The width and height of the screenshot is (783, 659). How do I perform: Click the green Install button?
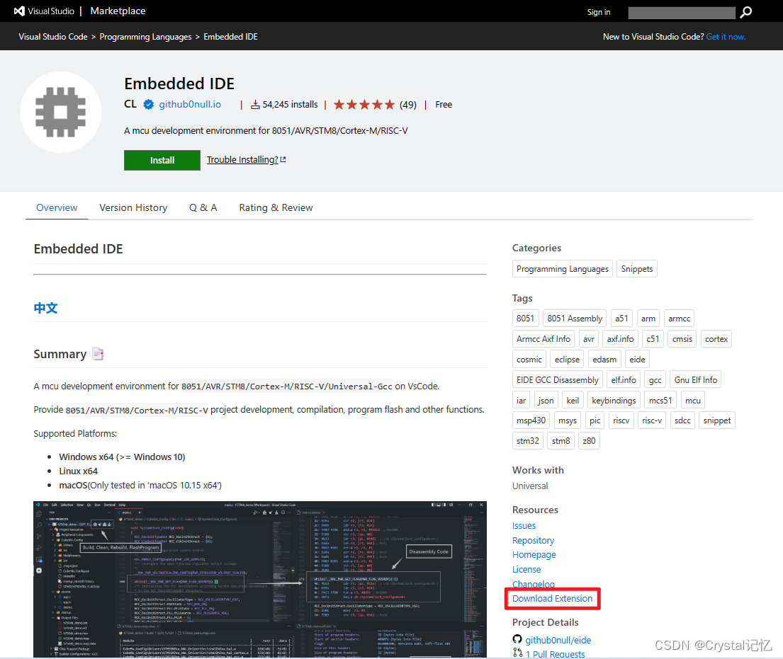click(162, 160)
